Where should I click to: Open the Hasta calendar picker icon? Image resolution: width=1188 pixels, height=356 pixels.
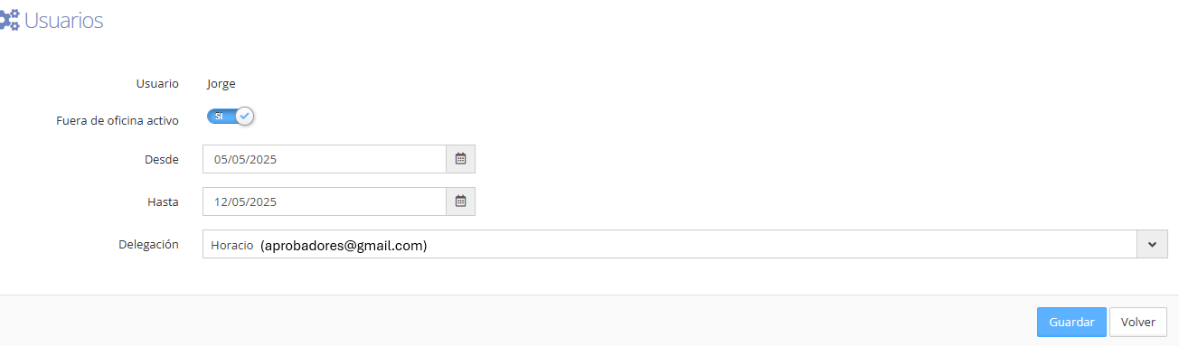(460, 201)
